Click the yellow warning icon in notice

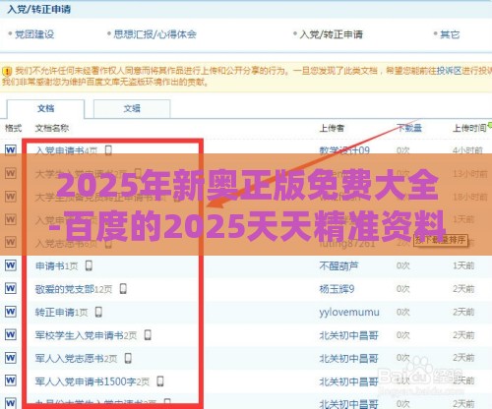(7, 71)
